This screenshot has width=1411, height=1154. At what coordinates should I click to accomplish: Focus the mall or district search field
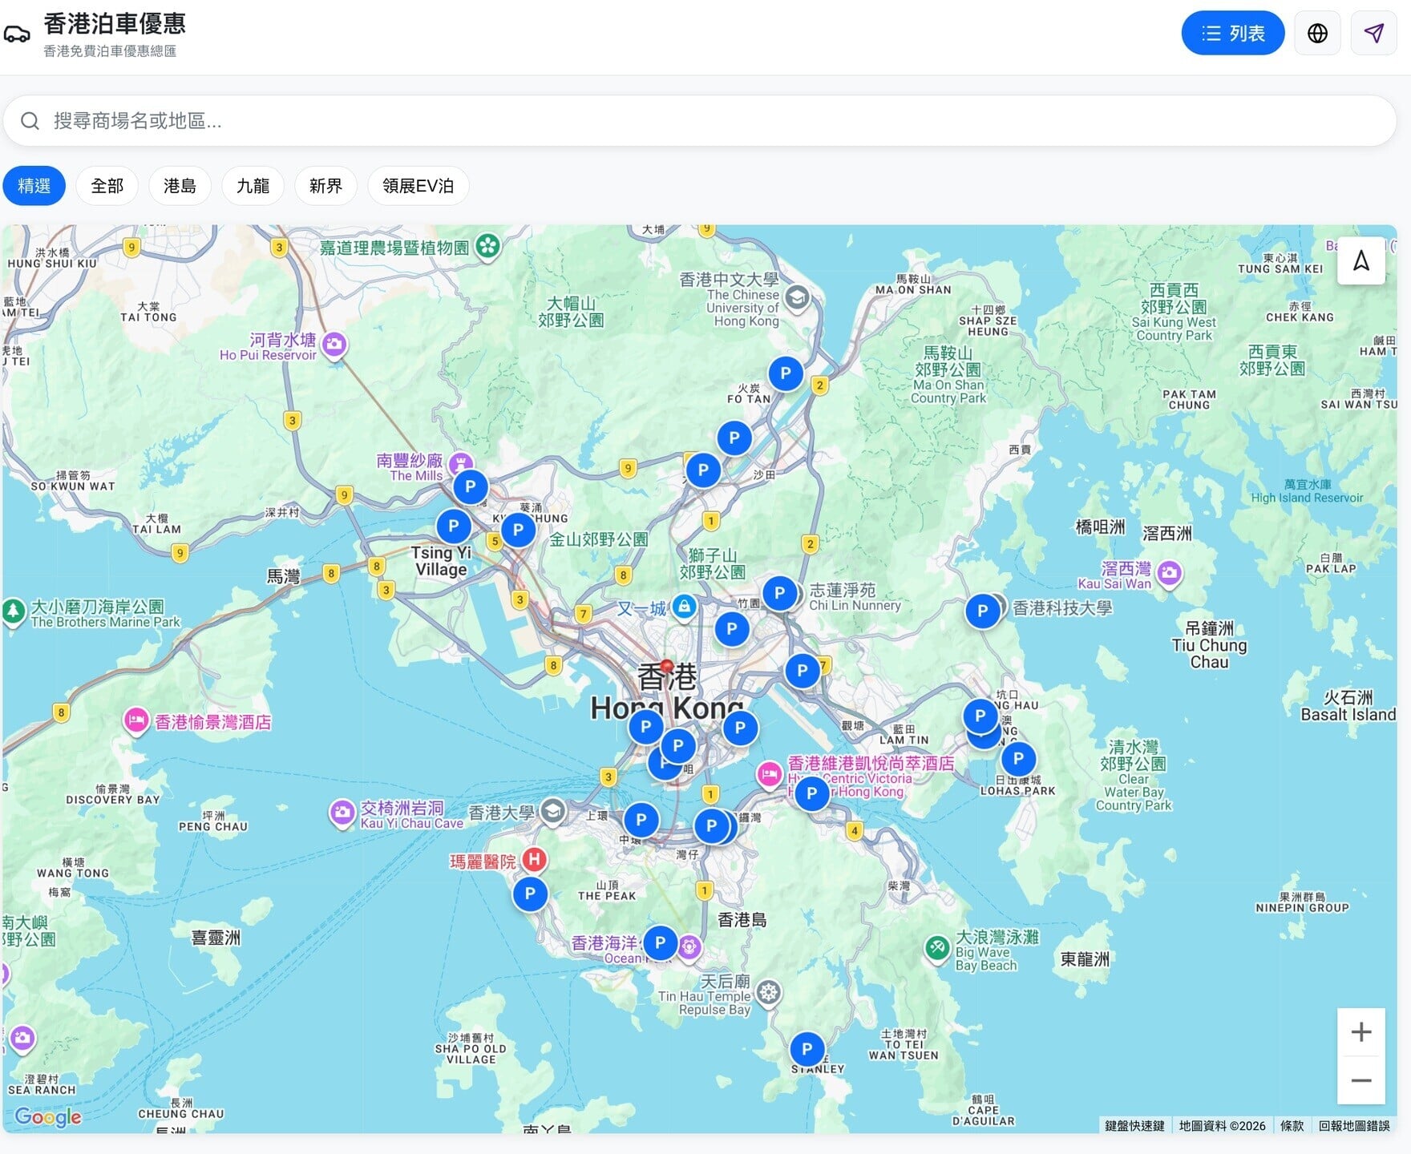click(697, 121)
